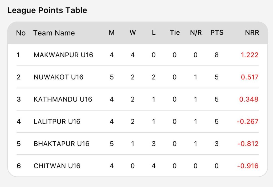This screenshot has width=273, height=187.
Task: Click the No column header
Action: pos(21,33)
